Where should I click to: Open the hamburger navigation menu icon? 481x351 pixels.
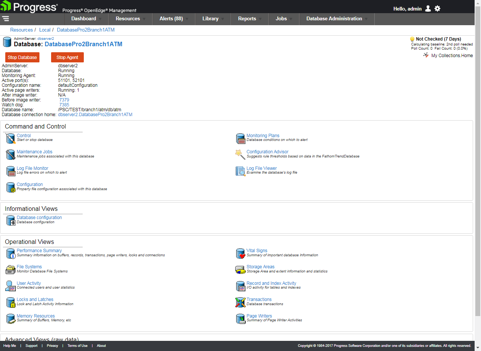pyautogui.click(x=5, y=18)
